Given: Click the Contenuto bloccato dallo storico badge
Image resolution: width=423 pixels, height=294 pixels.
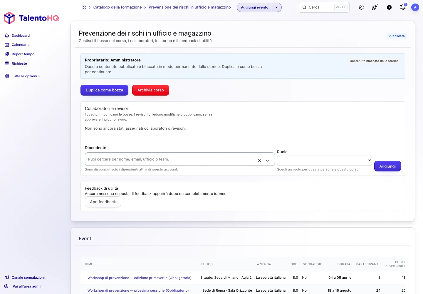Looking at the screenshot, I should pyautogui.click(x=374, y=61).
